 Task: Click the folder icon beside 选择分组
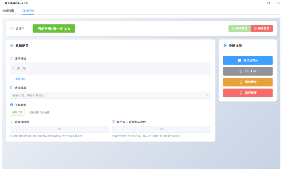(x=12, y=58)
